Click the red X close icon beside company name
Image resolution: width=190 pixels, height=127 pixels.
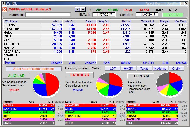pos(4,9)
